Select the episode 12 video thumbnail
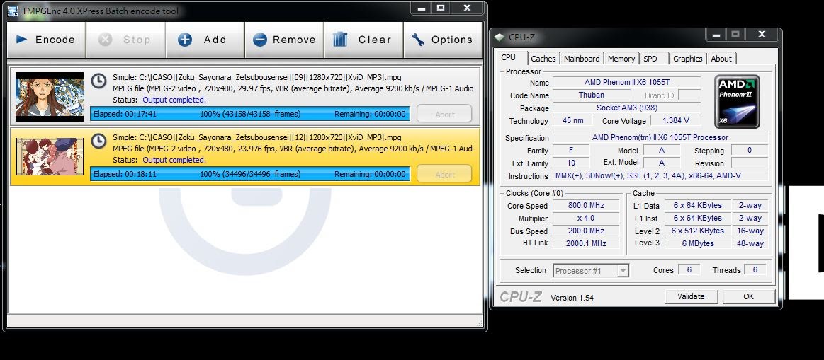The image size is (824, 360). (50, 156)
